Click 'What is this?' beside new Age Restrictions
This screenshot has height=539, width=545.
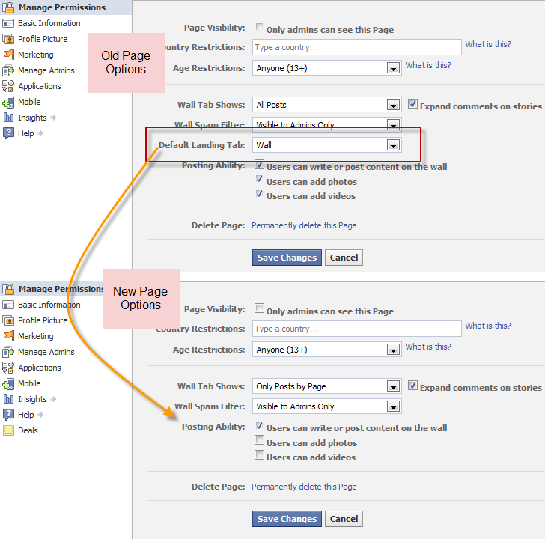point(428,347)
